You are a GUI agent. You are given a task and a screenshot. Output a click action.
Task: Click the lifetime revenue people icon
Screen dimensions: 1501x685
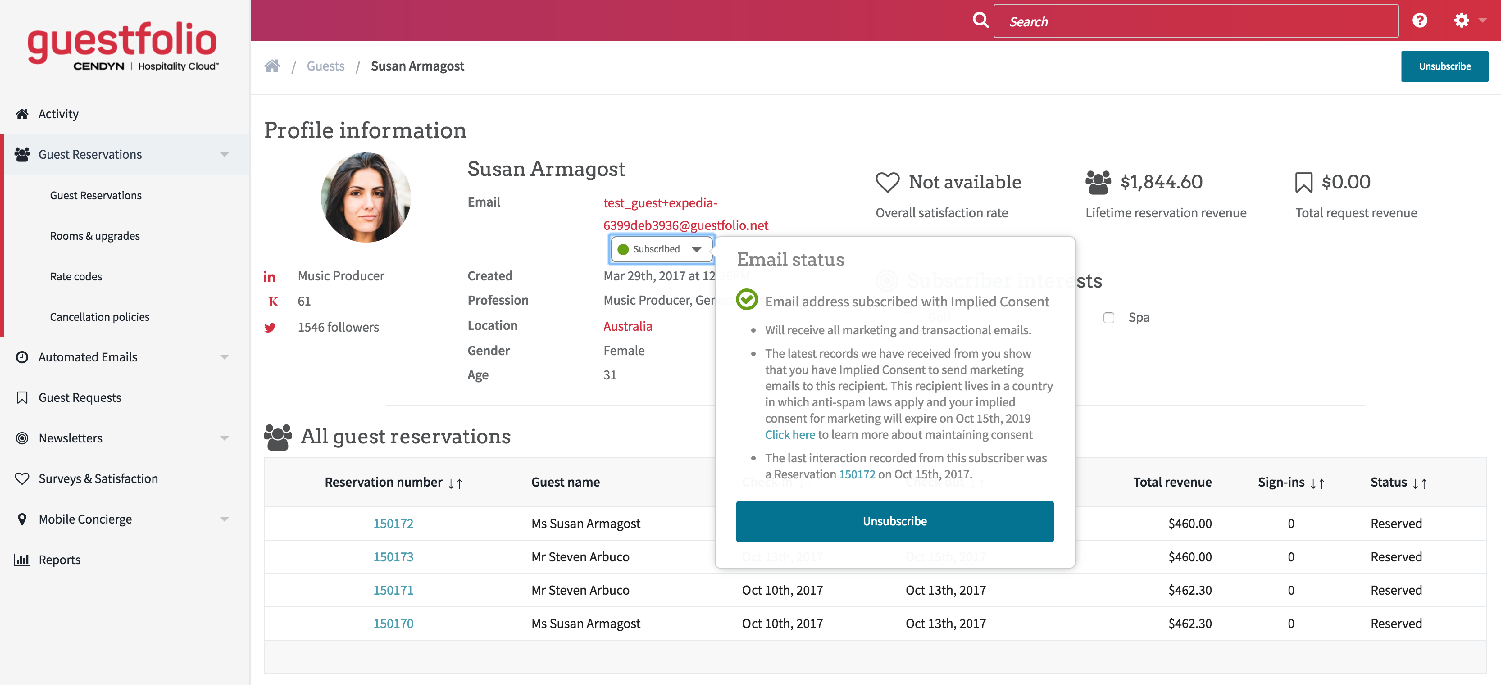(1098, 182)
